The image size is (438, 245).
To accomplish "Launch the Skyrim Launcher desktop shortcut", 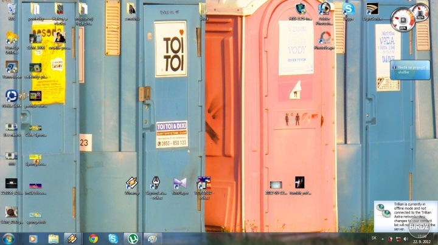I will (156, 187).
